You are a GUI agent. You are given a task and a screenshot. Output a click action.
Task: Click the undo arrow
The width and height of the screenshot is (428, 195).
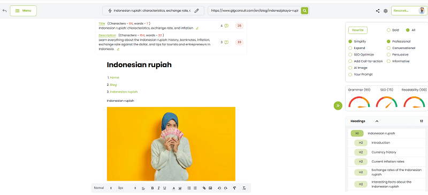point(219,188)
